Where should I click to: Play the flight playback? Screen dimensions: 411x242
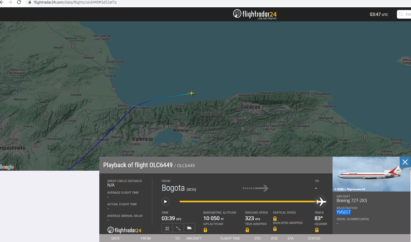pyautogui.click(x=166, y=201)
